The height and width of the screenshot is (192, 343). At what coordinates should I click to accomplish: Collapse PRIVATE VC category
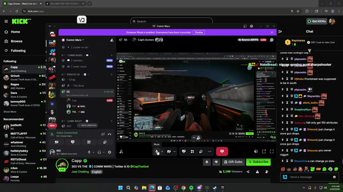[74, 74]
